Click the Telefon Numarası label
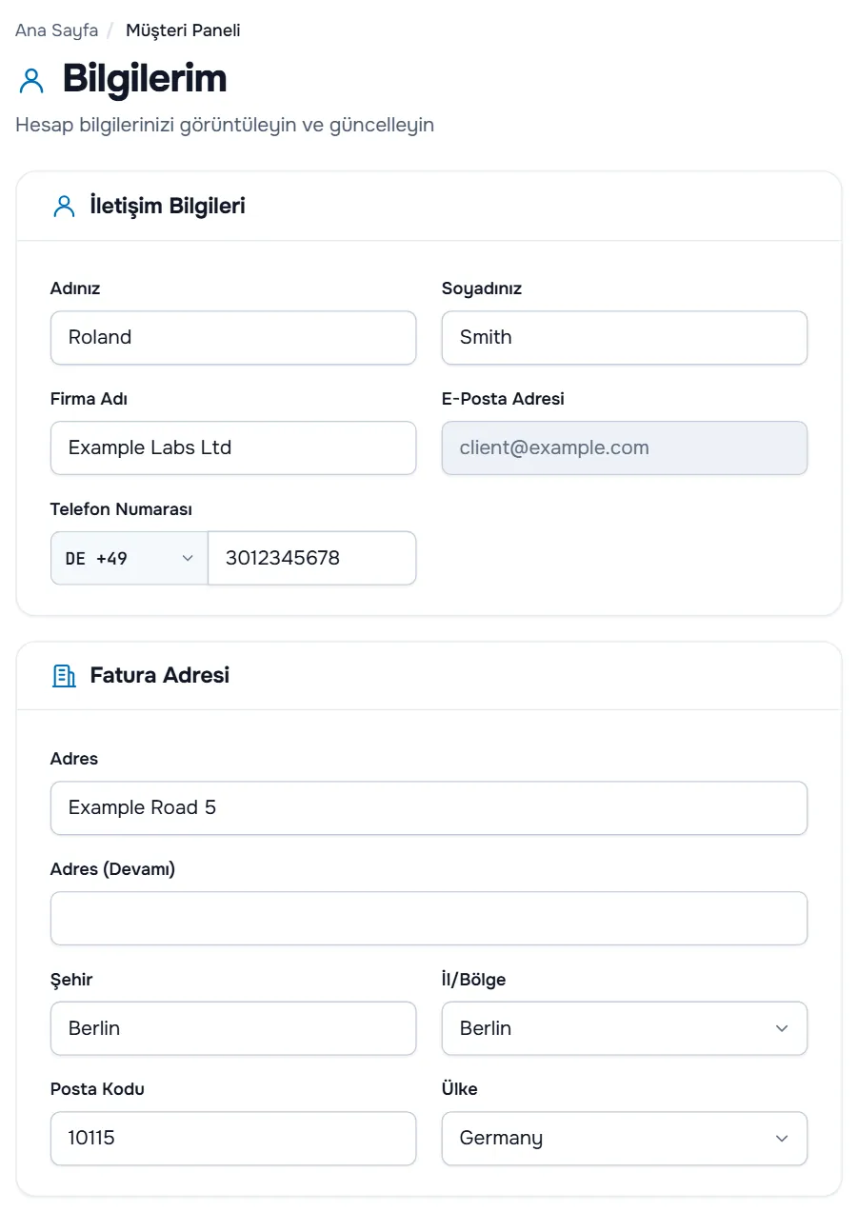 click(121, 509)
